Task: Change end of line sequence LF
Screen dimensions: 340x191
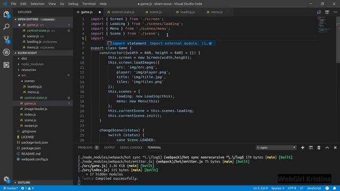Action: pos(301,188)
